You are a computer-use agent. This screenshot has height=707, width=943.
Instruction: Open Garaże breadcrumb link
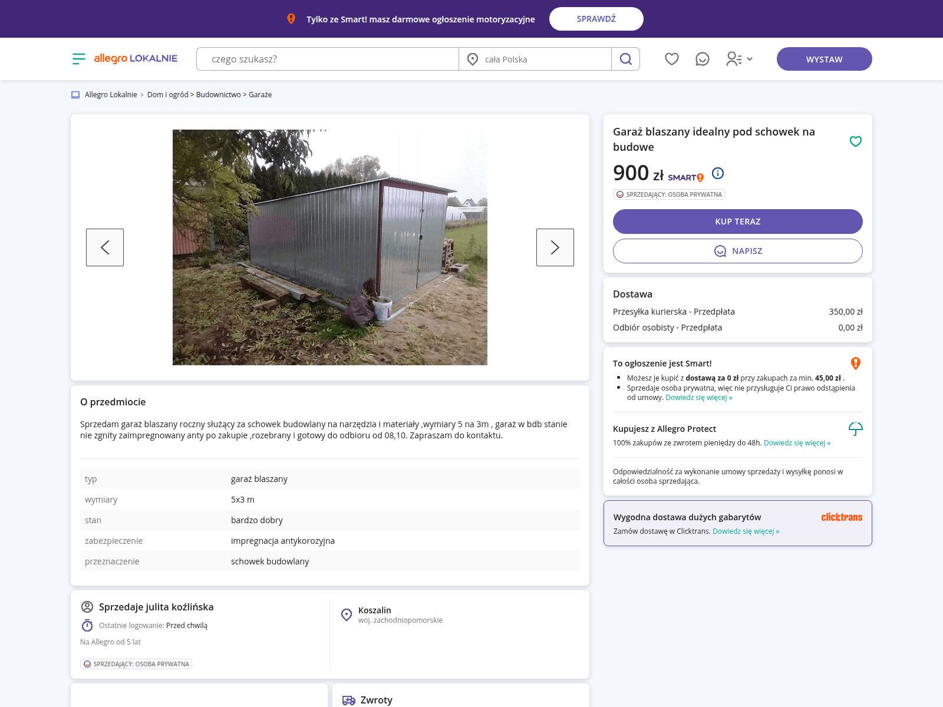click(x=261, y=95)
